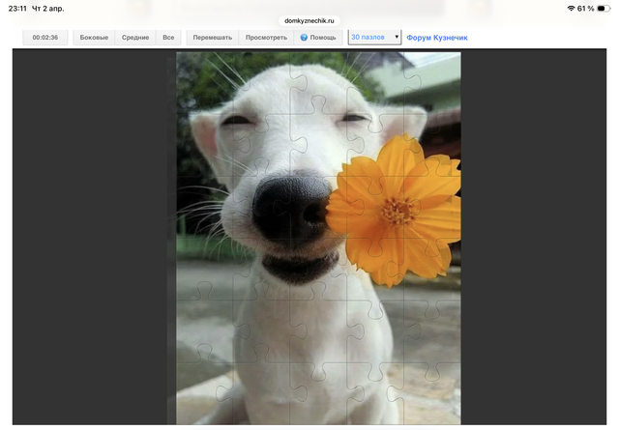
Task: Tap the battery indicator icon
Action: point(604,8)
